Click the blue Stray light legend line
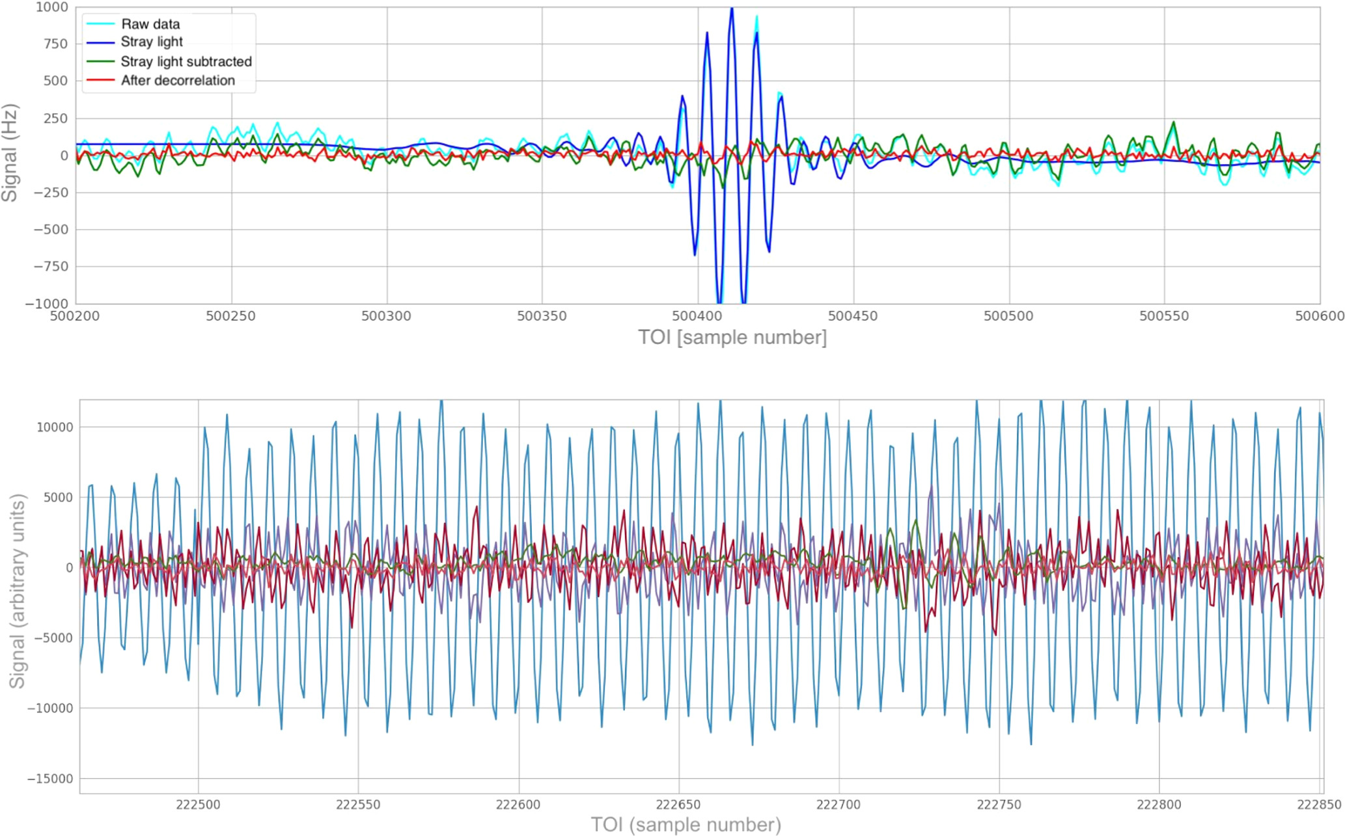The image size is (1345, 836). point(101,42)
